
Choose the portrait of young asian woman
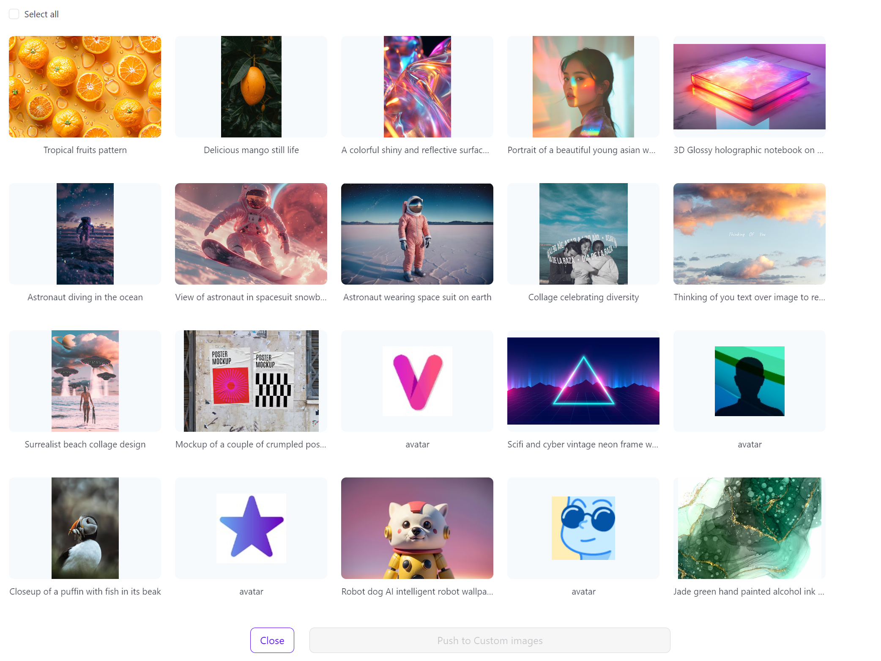tap(583, 87)
